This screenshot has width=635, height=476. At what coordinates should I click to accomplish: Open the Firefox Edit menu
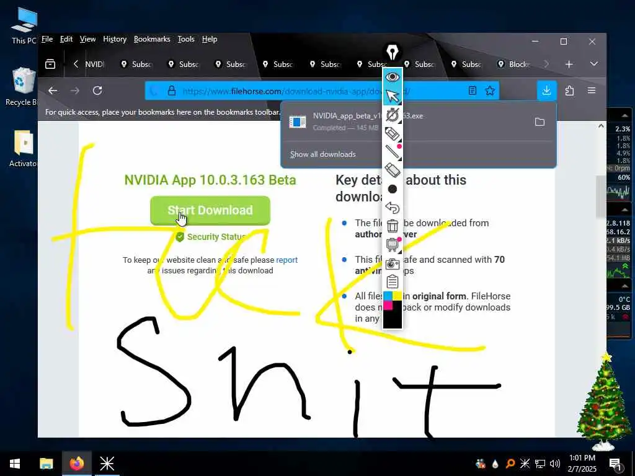pos(66,39)
